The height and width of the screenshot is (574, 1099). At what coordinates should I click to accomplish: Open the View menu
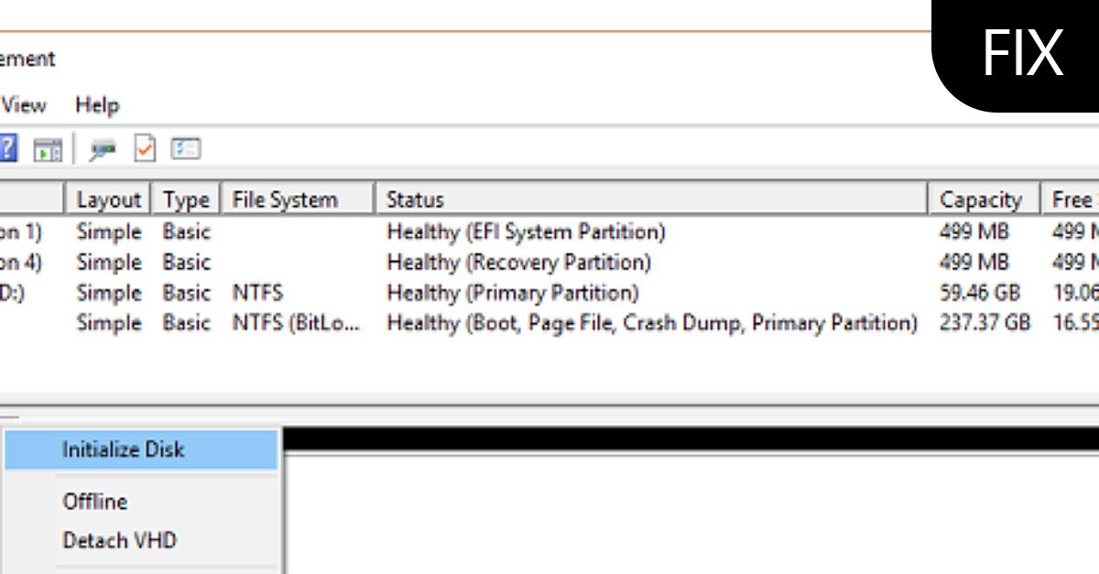23,105
